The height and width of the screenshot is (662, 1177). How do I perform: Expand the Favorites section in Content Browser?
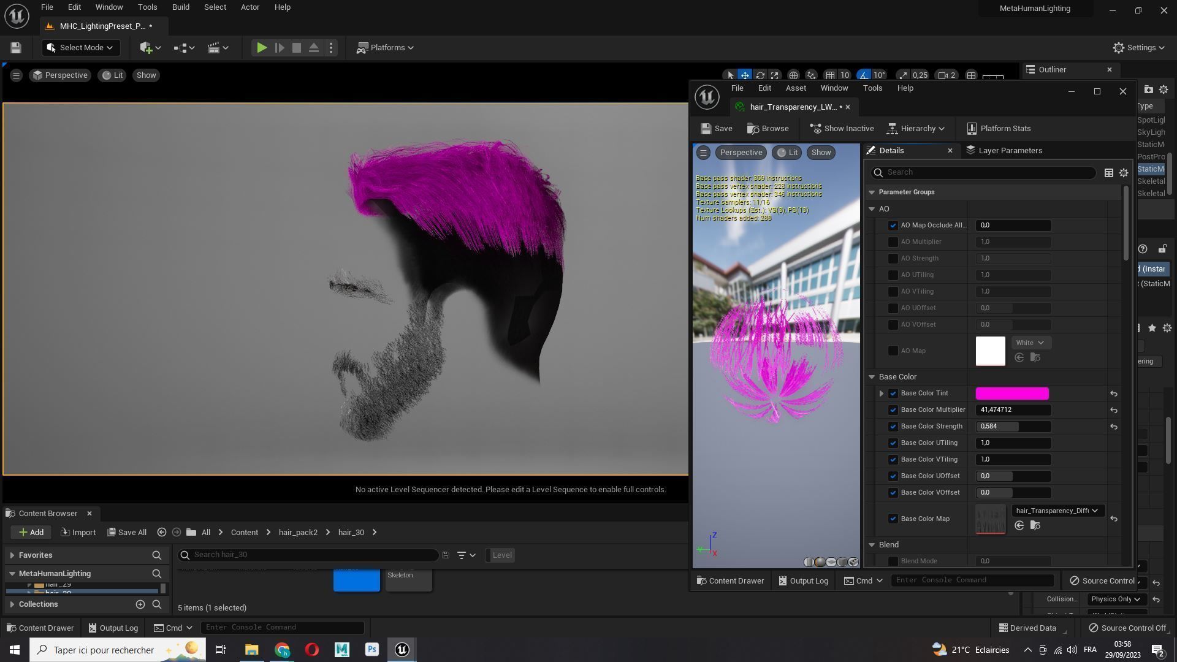pyautogui.click(x=12, y=555)
